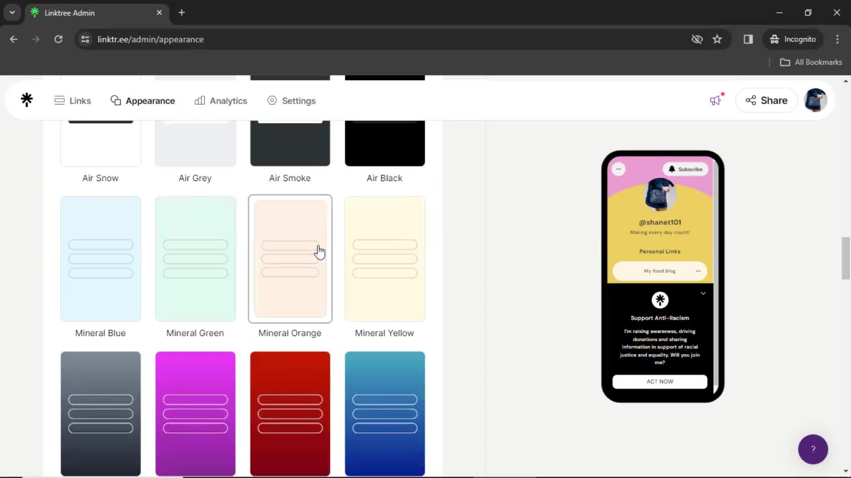The image size is (851, 478).
Task: Click the ACT NOW button
Action: tap(660, 381)
